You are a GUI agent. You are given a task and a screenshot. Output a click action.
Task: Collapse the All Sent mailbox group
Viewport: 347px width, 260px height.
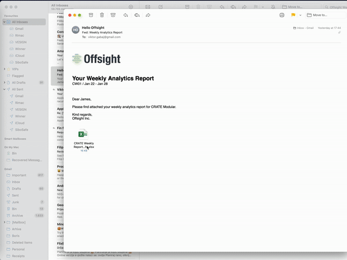click(x=5, y=90)
